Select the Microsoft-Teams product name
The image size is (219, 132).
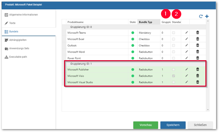point(77,33)
